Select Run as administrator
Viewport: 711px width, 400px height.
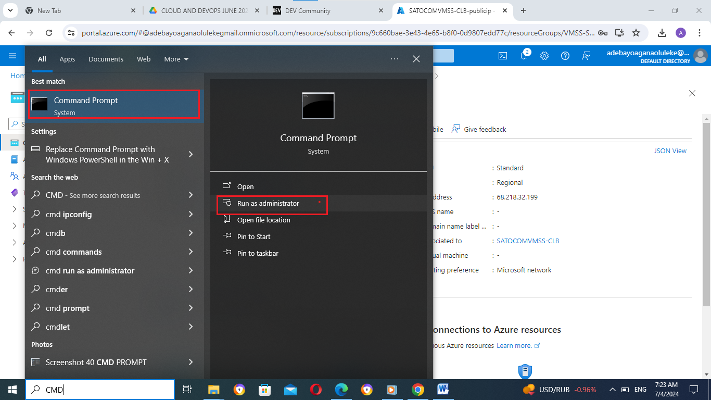pyautogui.click(x=268, y=203)
